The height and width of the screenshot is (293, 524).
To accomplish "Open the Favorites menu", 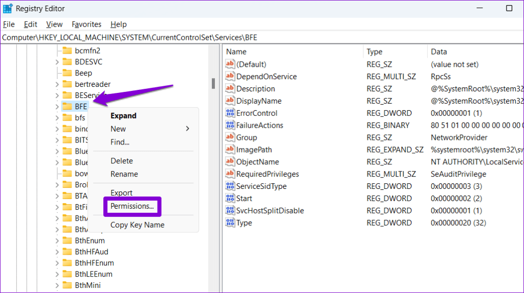I will tap(86, 25).
